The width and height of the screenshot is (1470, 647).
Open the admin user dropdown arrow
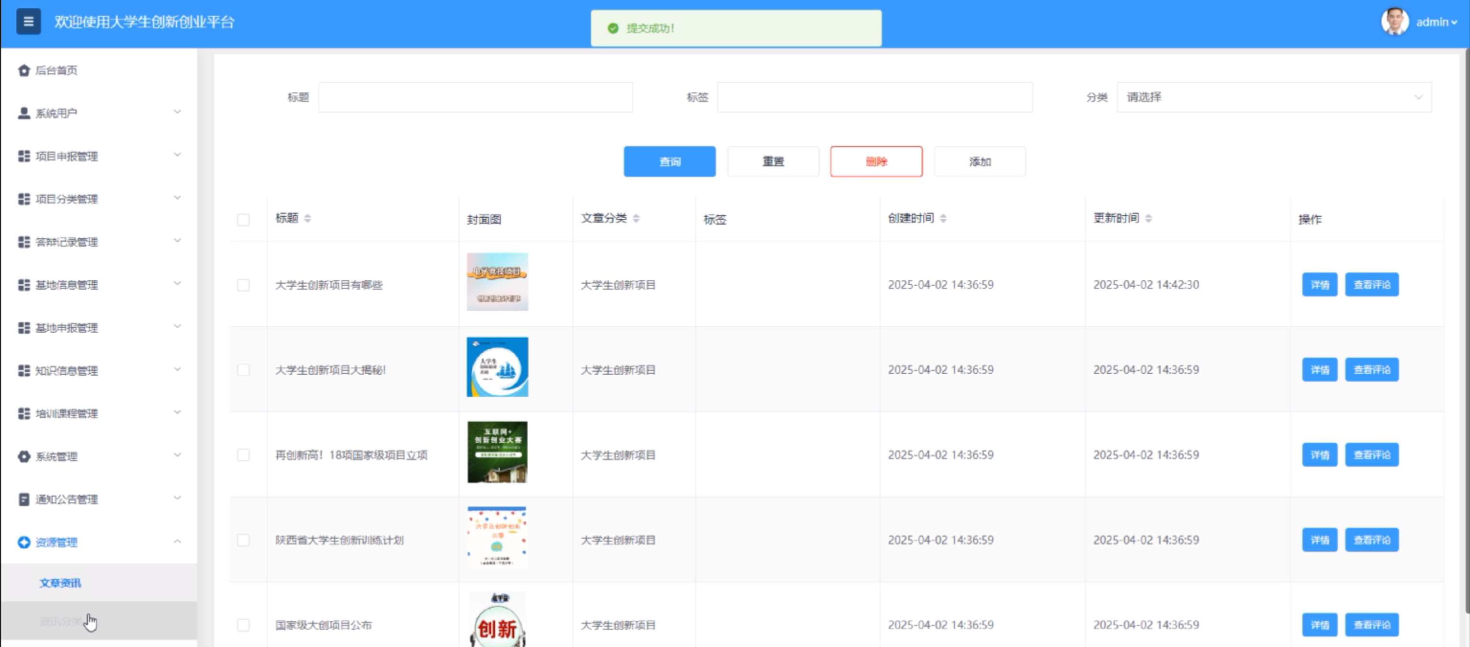click(1454, 23)
